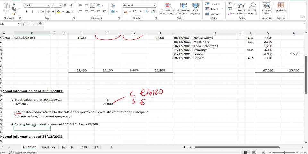Switch to the EA sheet tab
The width and height of the screenshot is (308, 154).
(63, 147)
